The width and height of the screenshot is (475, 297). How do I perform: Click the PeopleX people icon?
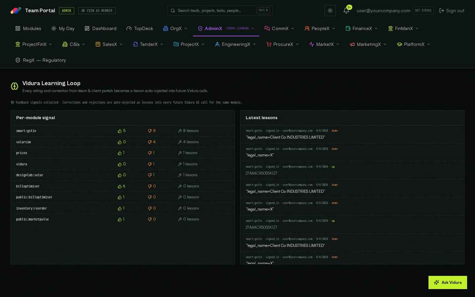(x=307, y=29)
